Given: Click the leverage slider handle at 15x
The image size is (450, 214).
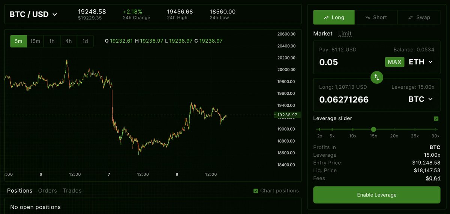Looking at the screenshot, I should [373, 129].
